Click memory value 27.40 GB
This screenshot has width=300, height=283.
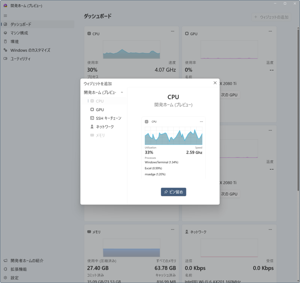pyautogui.click(x=98, y=268)
